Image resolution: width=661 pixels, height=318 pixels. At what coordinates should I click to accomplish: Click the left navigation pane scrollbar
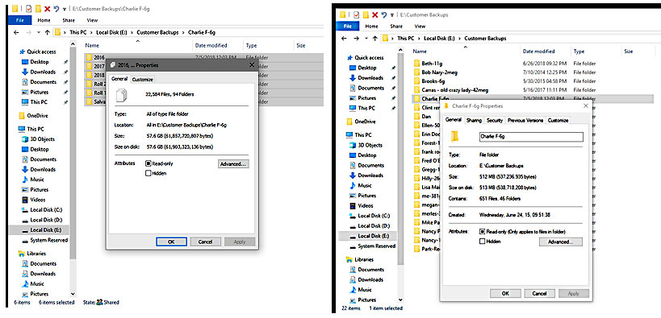coord(73,168)
